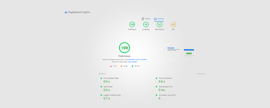
Task: Switch to the Desktop tab
Action: (x=159, y=19)
